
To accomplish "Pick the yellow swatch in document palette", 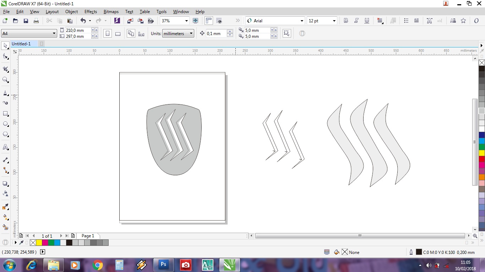I will (39, 243).
